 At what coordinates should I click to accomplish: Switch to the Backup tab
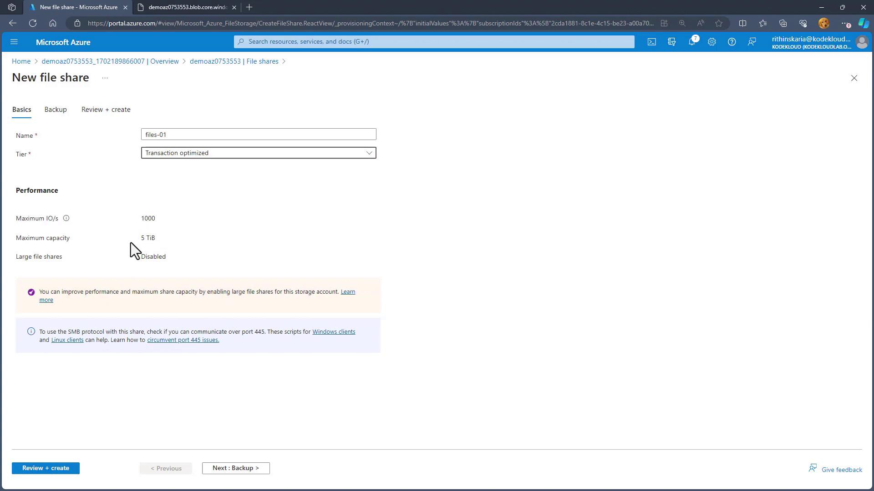coord(56,110)
